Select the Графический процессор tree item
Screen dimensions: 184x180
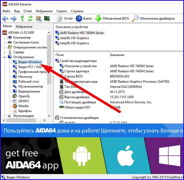30,72
